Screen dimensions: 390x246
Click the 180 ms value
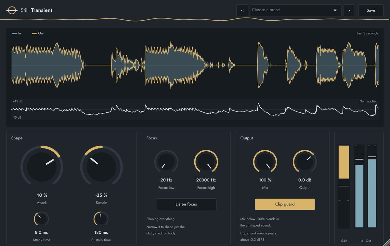(101, 232)
